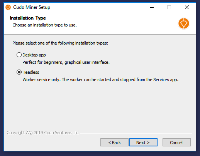Select the Desktop app radio button
This screenshot has height=156, width=200.
coord(19,55)
